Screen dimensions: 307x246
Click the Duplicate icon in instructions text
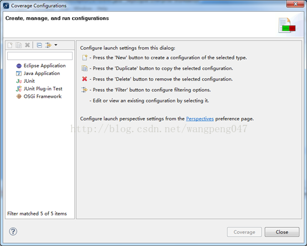pyautogui.click(x=85, y=68)
